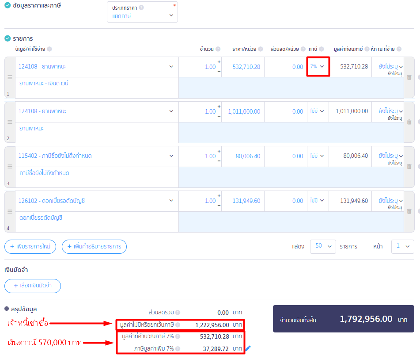
Task: Open the rows-per-page dropdown showing 50
Action: (323, 246)
